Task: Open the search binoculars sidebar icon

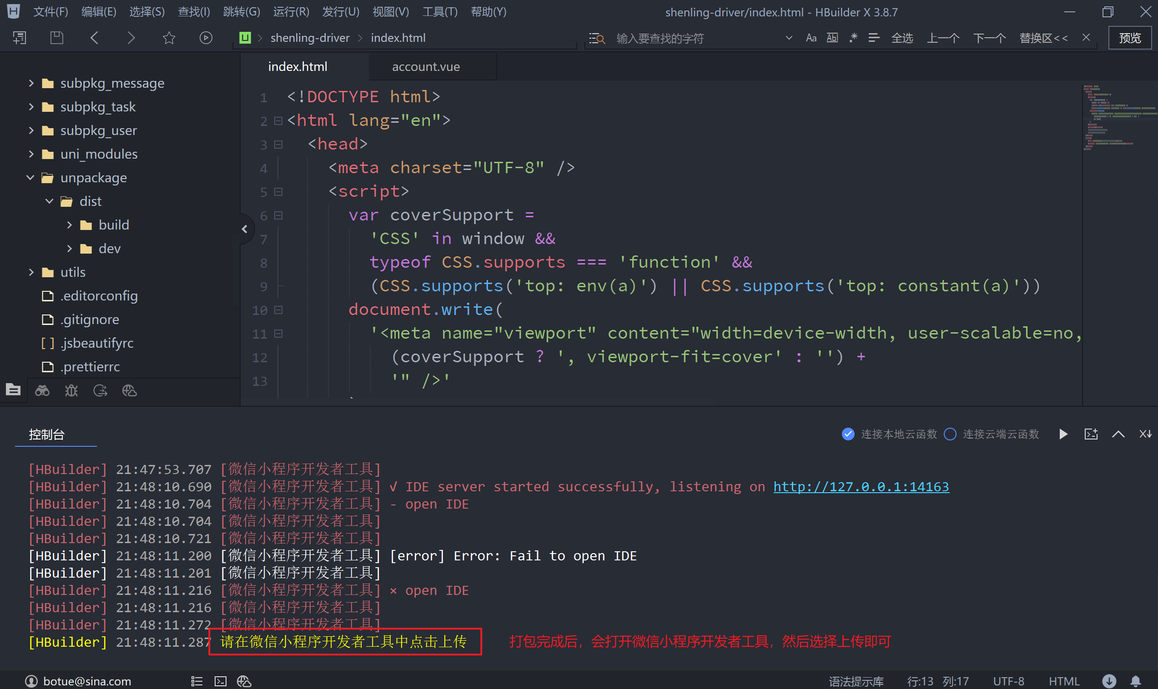Action: [x=42, y=390]
